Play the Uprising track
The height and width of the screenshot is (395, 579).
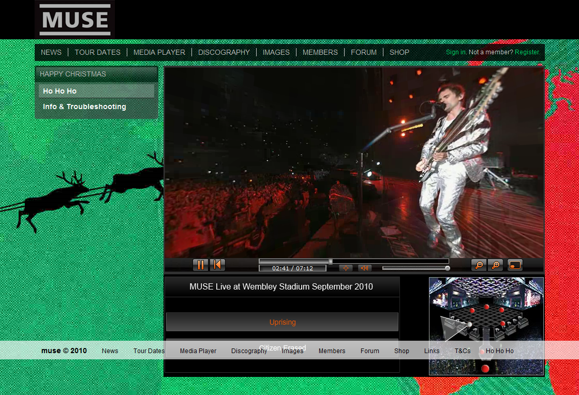282,322
